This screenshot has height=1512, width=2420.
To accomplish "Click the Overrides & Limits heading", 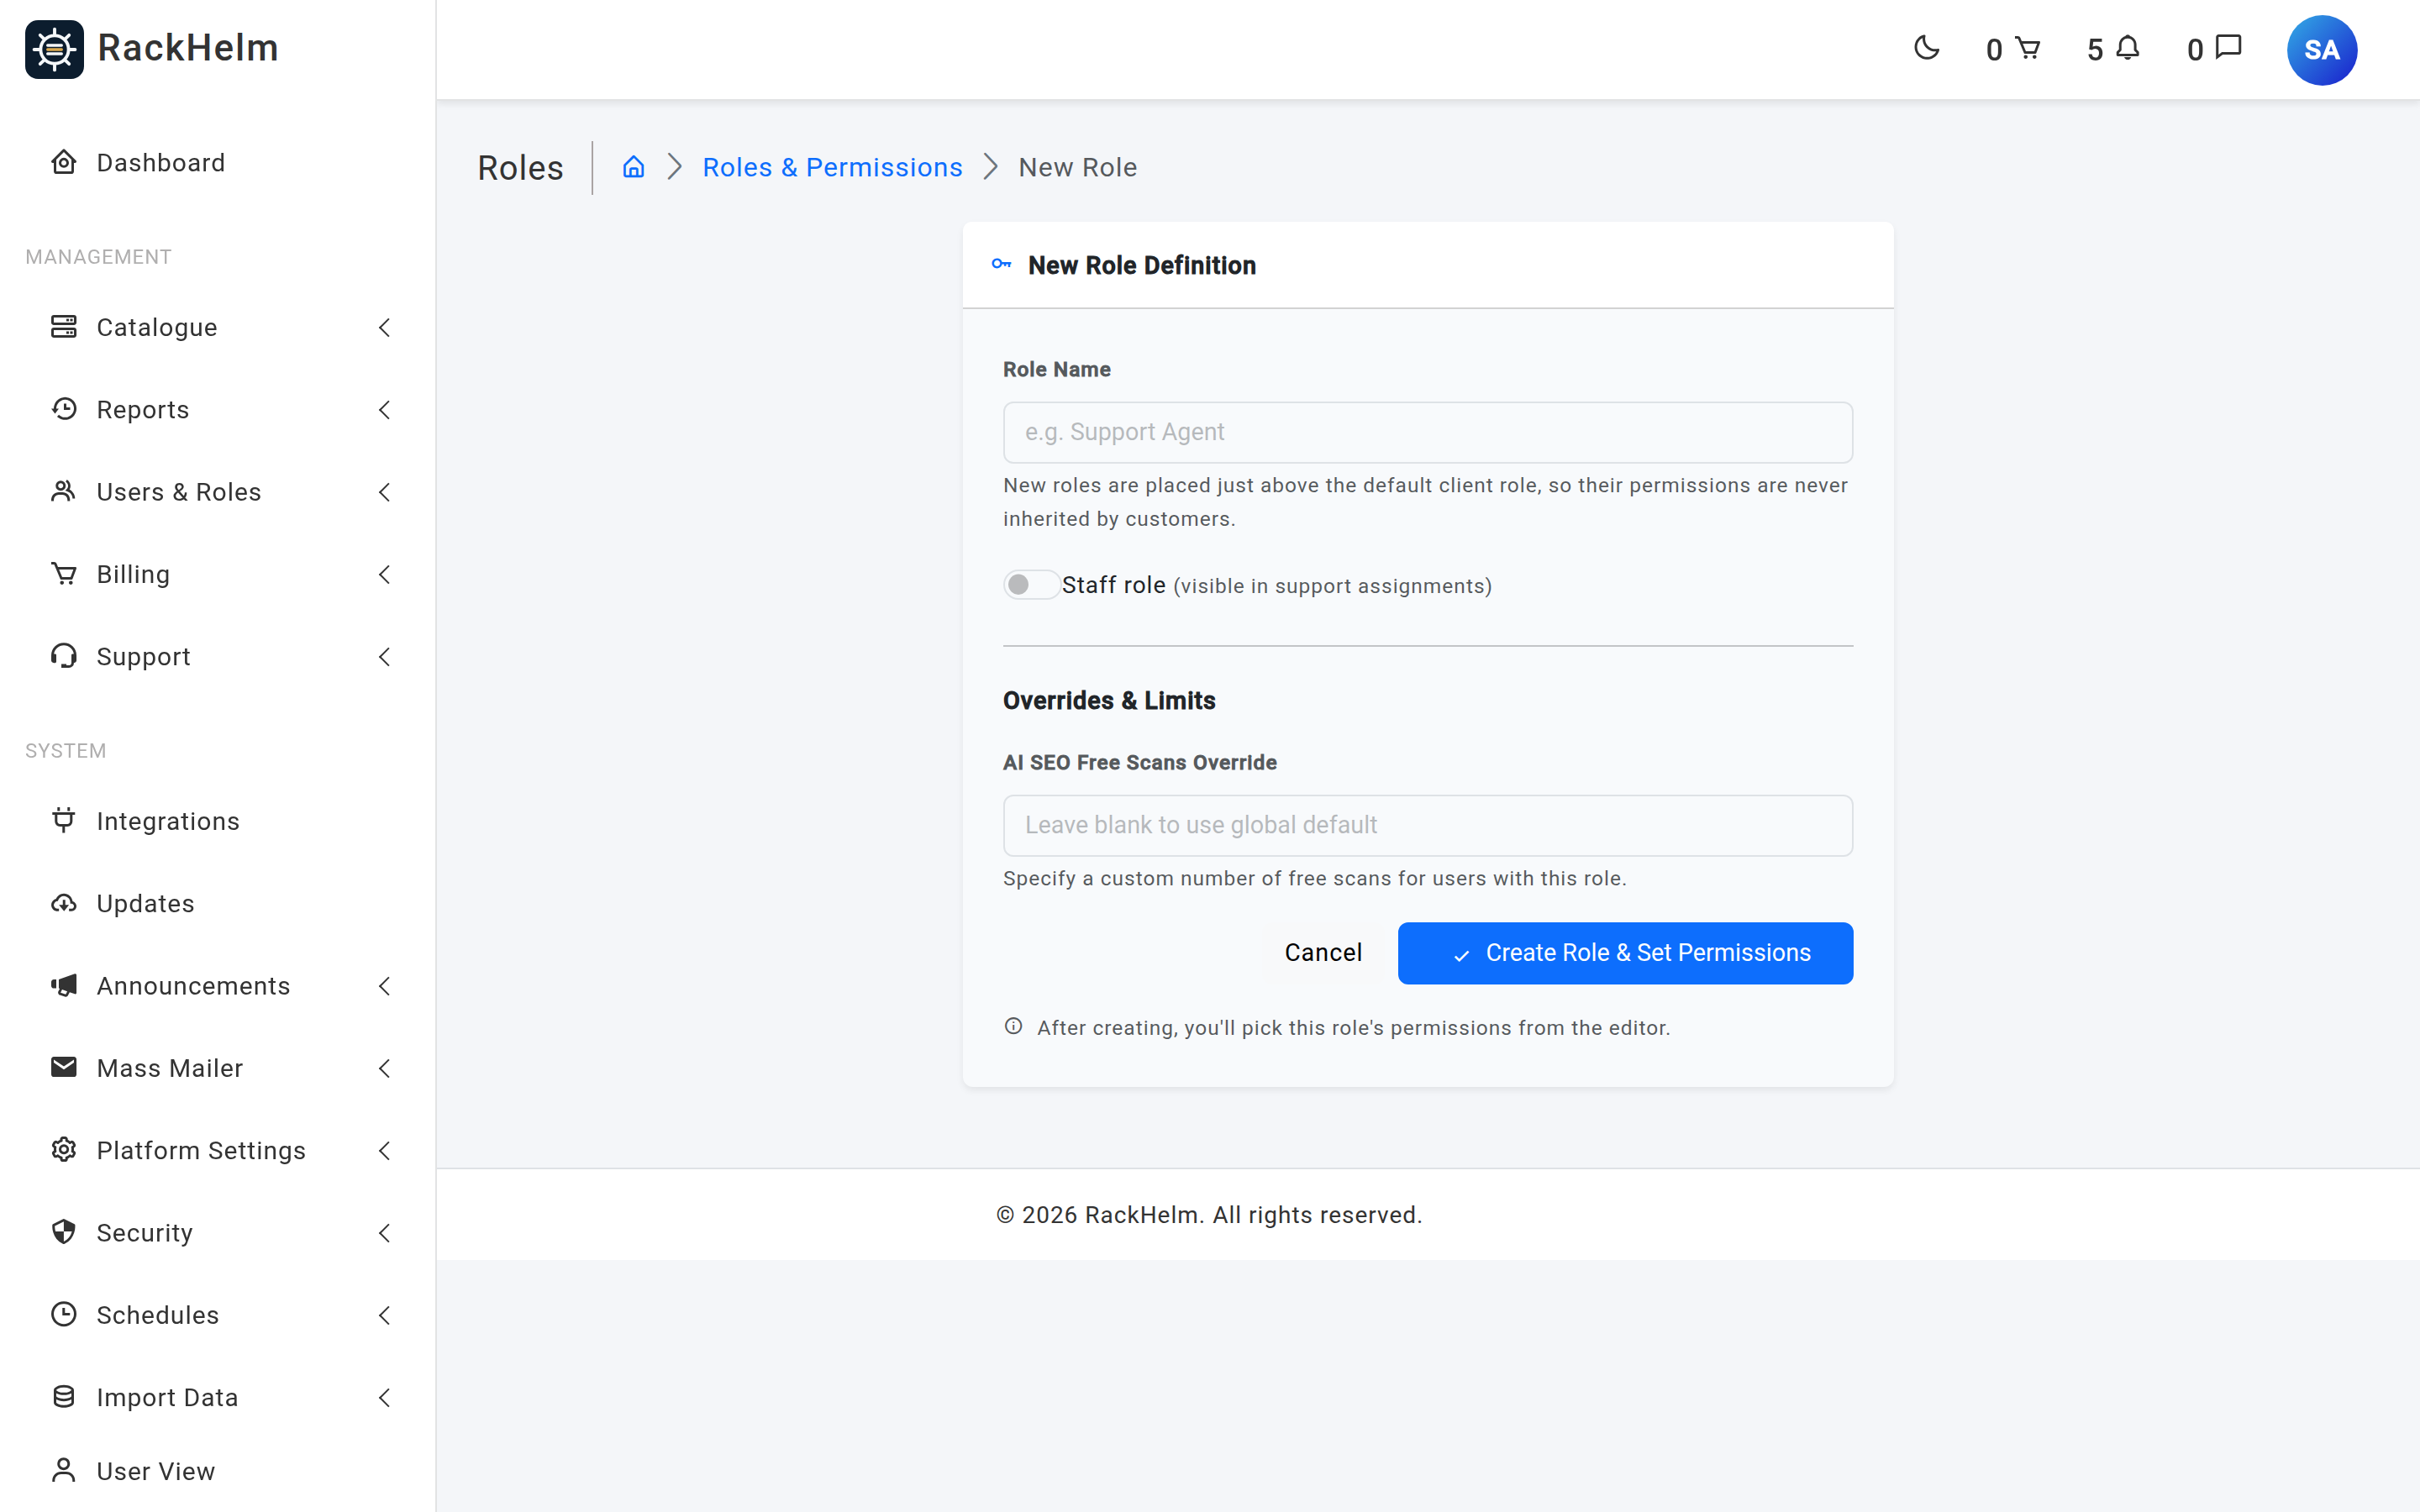I will point(1109,700).
